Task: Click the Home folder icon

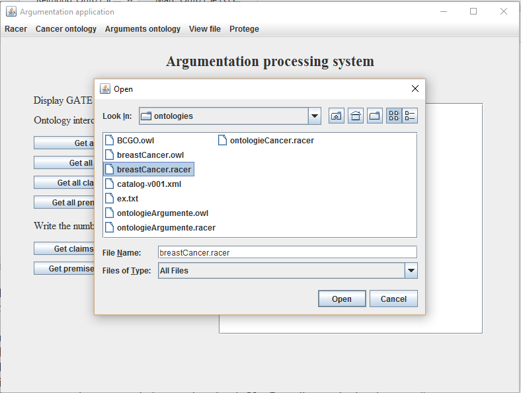Action: (356, 116)
